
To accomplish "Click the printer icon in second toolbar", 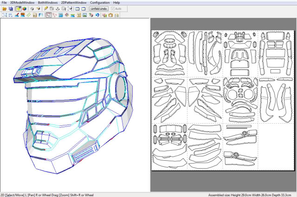I will 116,15.
